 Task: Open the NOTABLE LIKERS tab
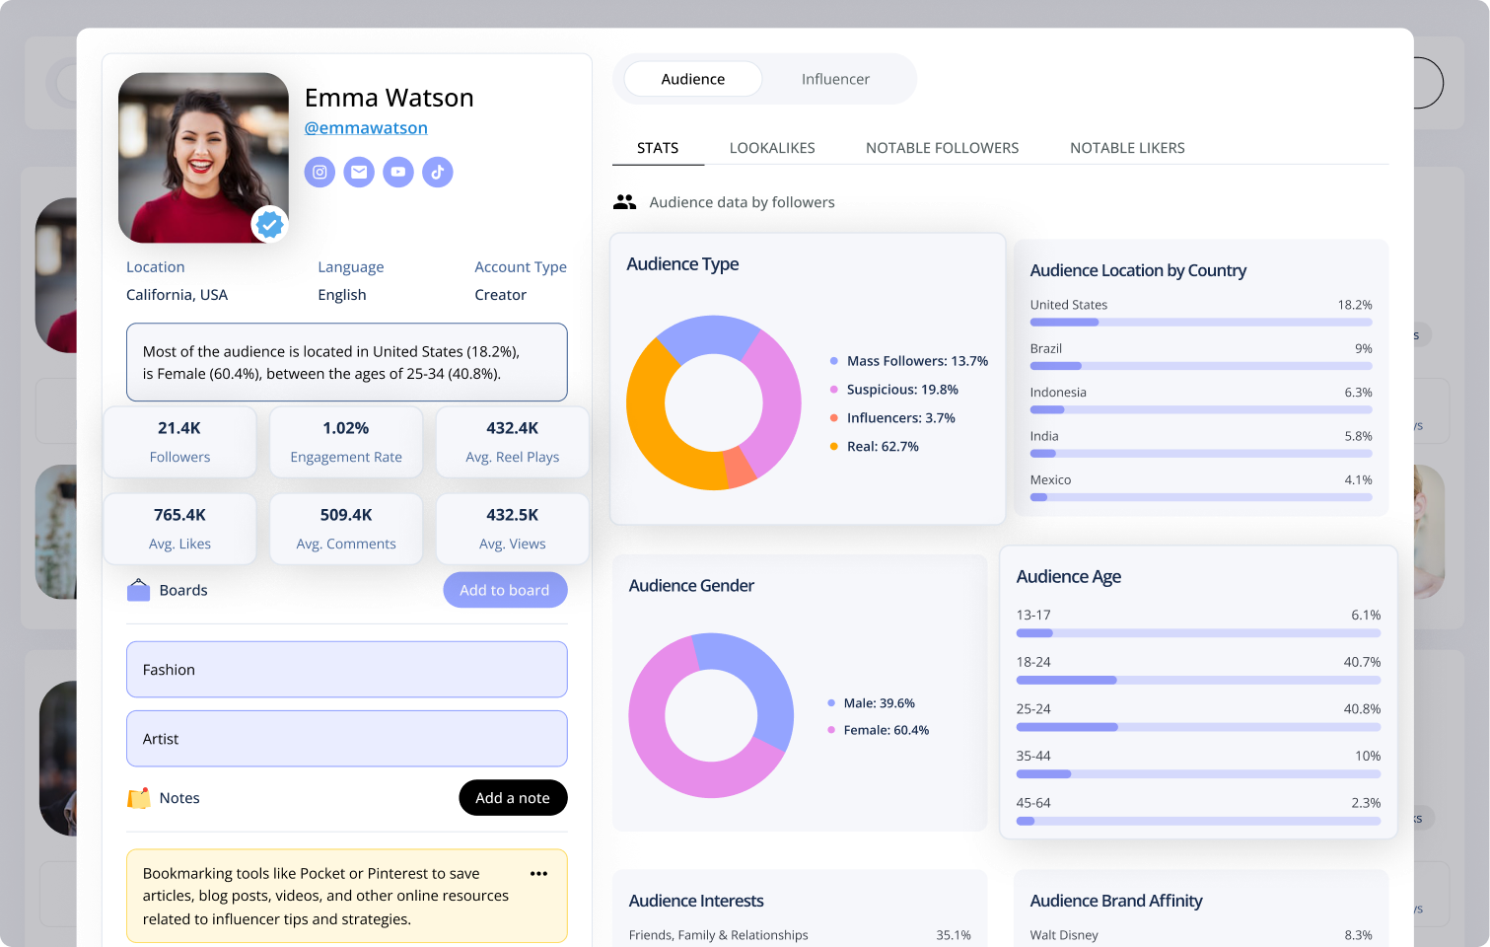point(1127,148)
